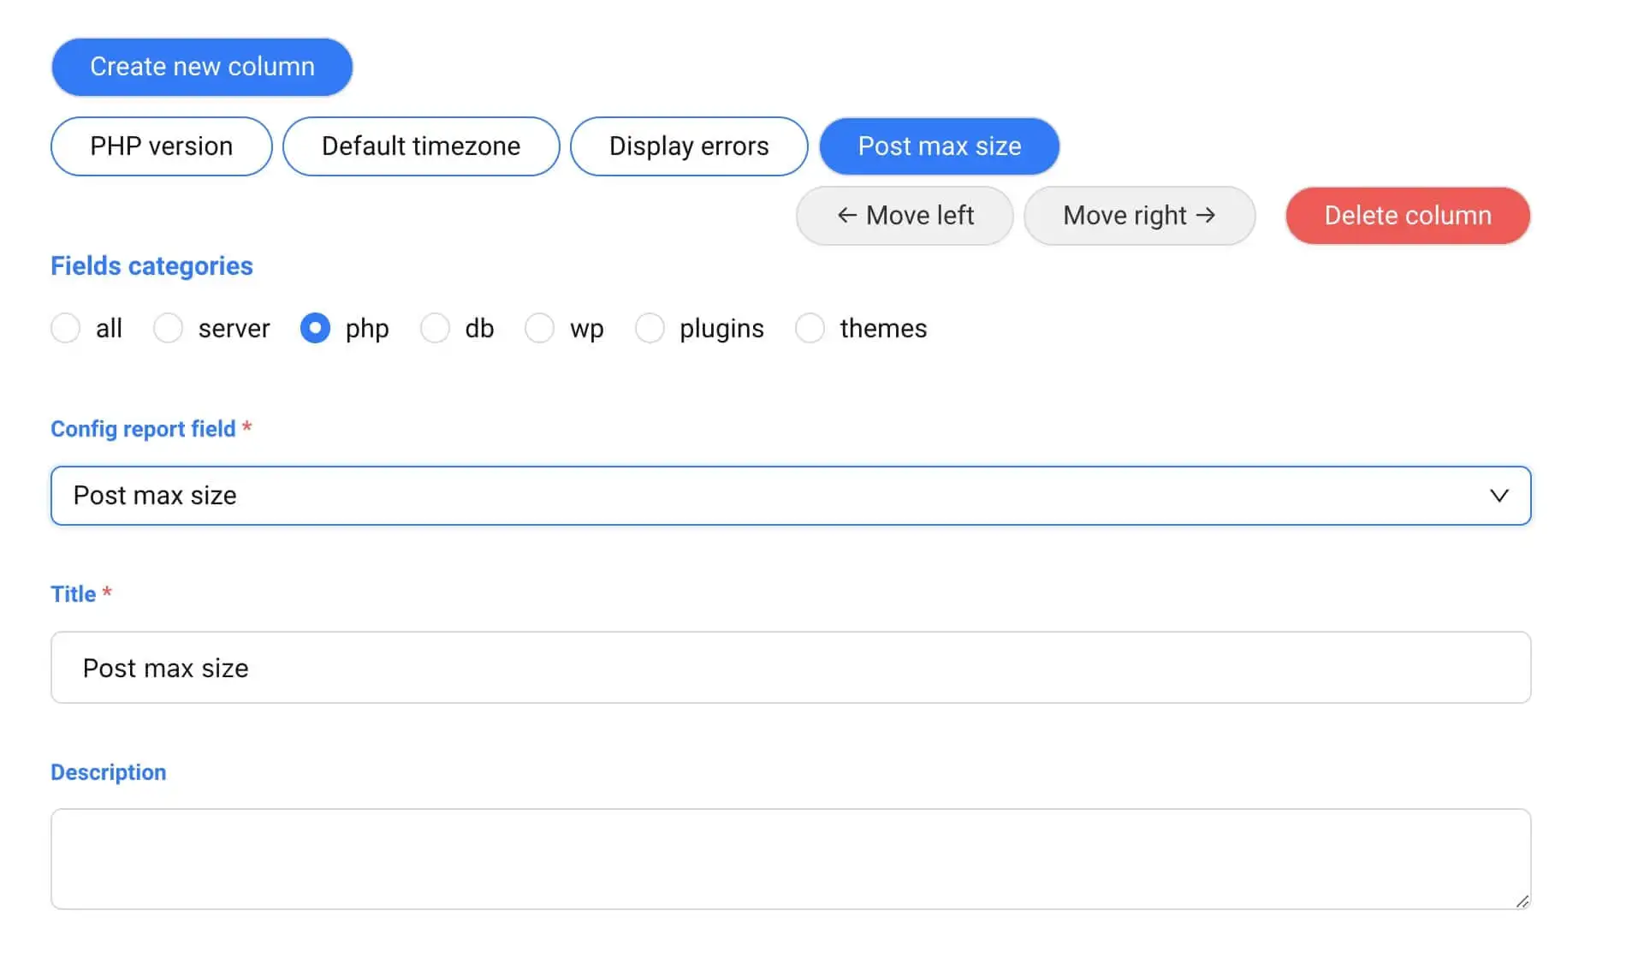Select the 'all' fields category
This screenshot has height=976, width=1638.
tap(66, 328)
